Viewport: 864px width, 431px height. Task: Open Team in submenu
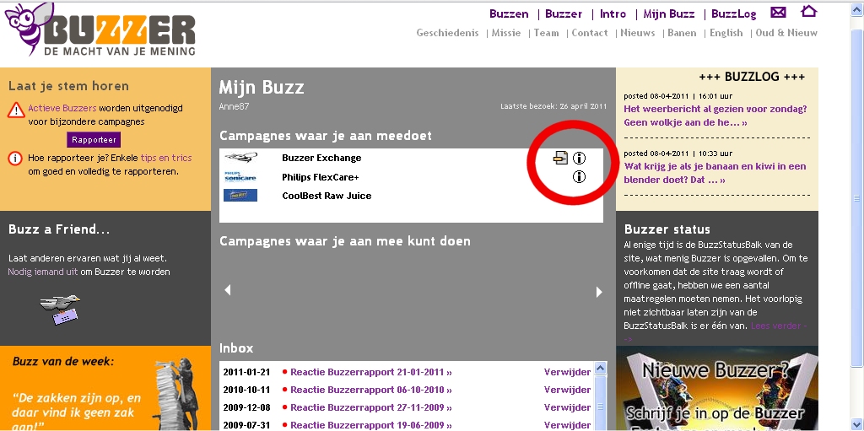(x=546, y=33)
